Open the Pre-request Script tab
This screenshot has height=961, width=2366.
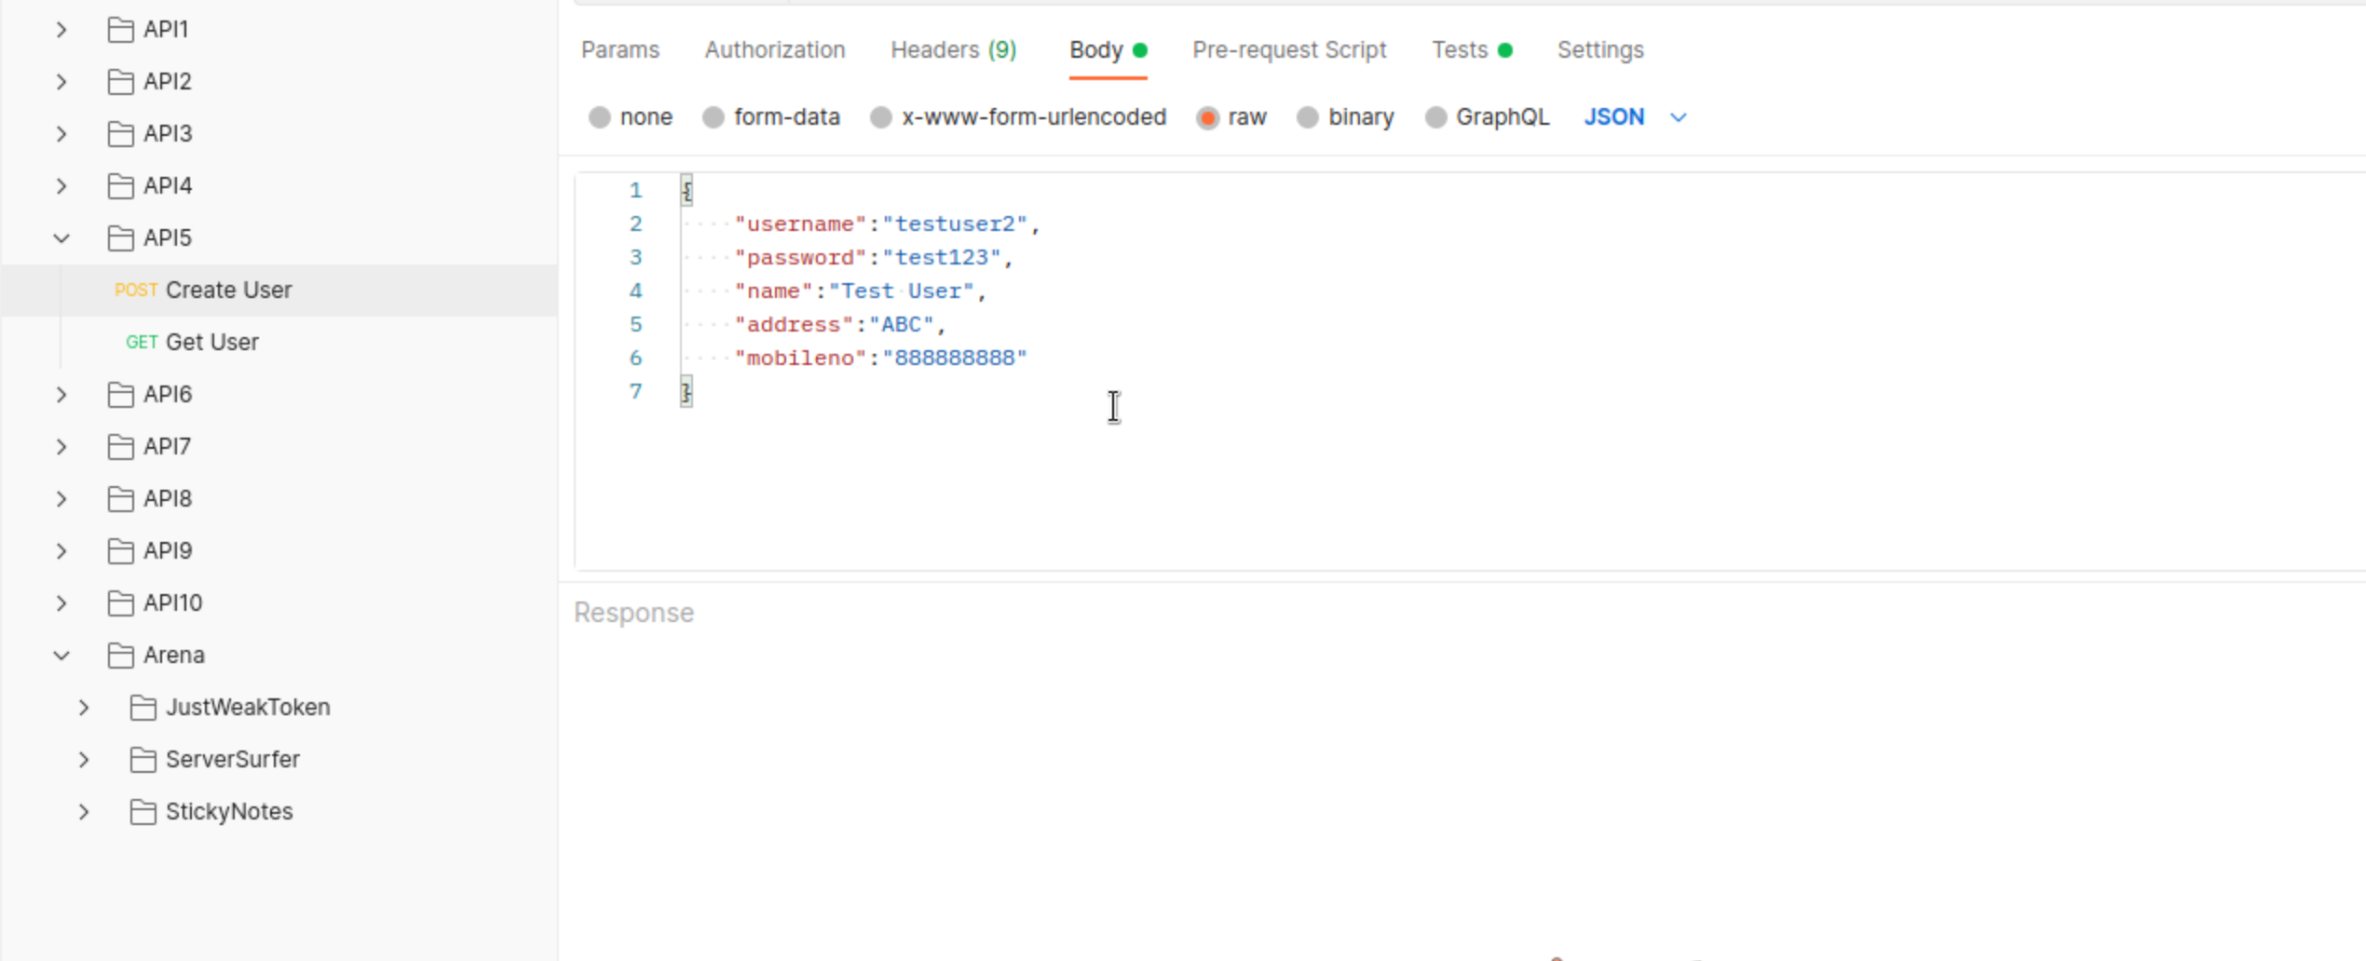click(x=1288, y=50)
